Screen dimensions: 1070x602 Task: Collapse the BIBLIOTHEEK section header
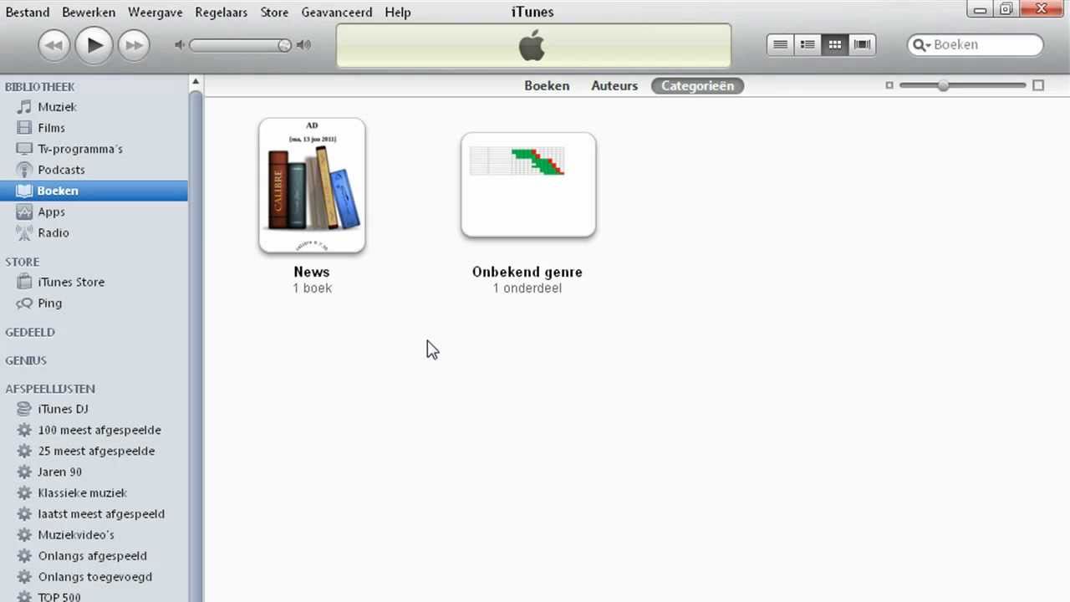coord(40,87)
